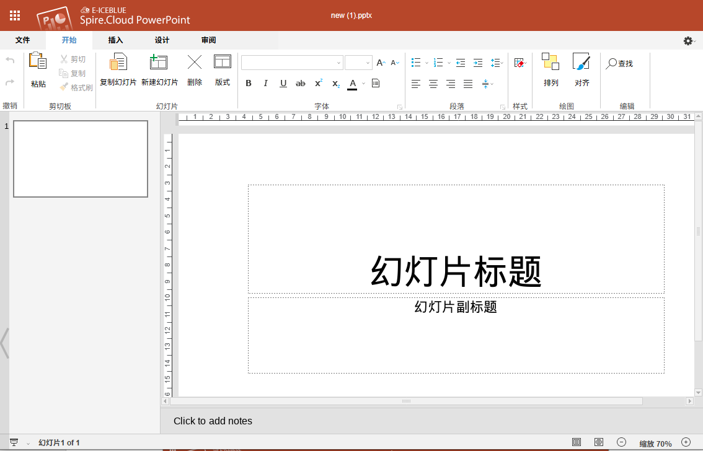Viewport: 703px width, 451px height.
Task: Click the 新建幻灯片 (New Slide) icon
Action: pyautogui.click(x=159, y=62)
